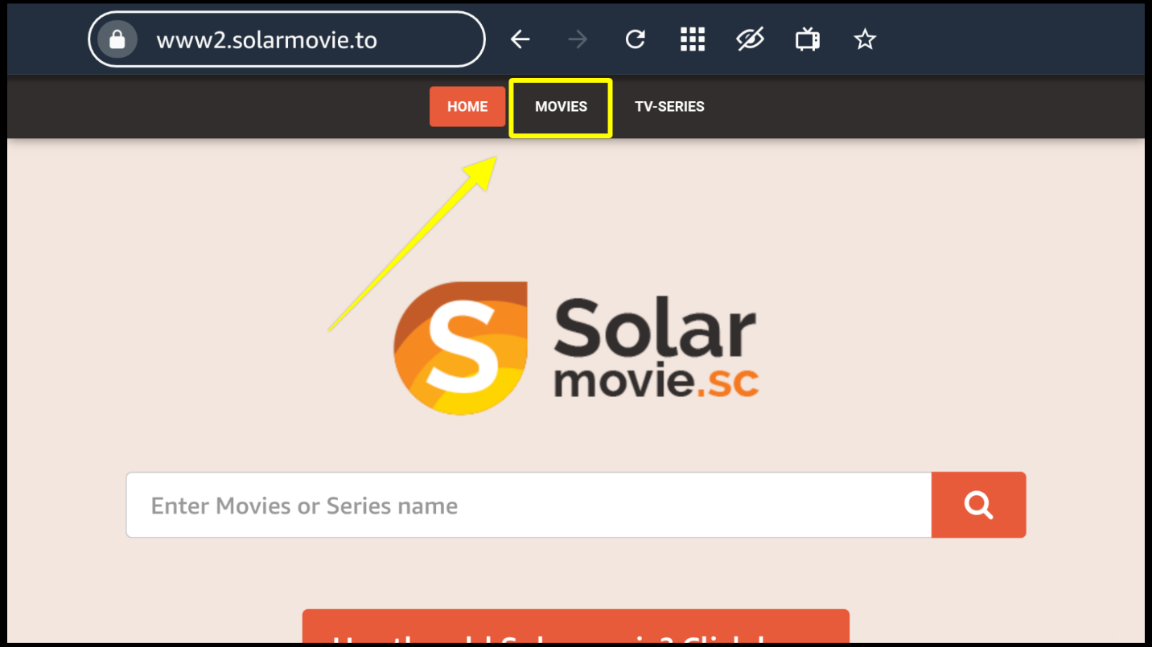Image resolution: width=1152 pixels, height=647 pixels.
Task: Go forward with the right arrow button
Action: (578, 39)
